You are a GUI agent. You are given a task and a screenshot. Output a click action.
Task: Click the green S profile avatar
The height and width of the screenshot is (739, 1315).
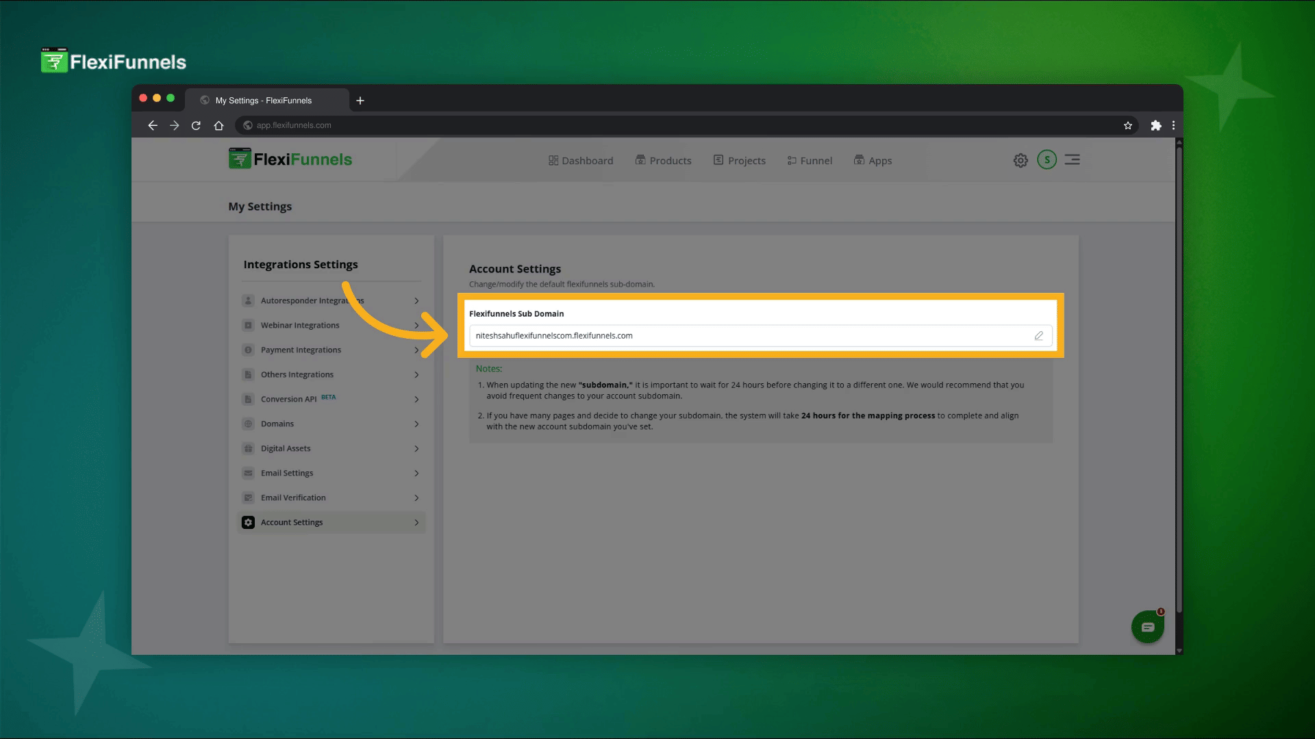point(1047,160)
